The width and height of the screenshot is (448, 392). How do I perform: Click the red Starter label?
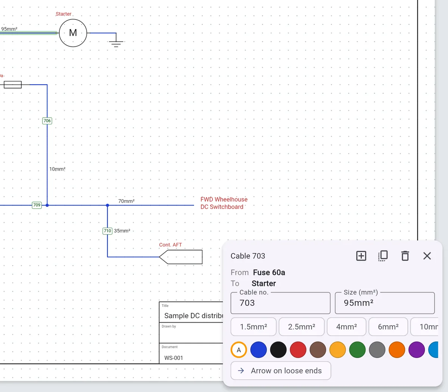pos(63,14)
